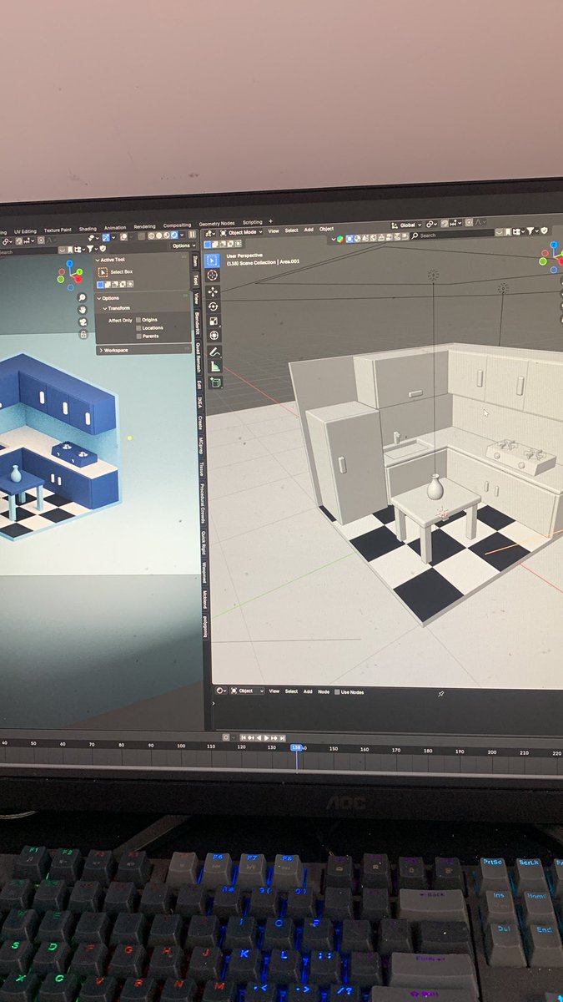Open the node editor type dropdown icon
Screen dimensions: 563x1002
pyautogui.click(x=222, y=691)
